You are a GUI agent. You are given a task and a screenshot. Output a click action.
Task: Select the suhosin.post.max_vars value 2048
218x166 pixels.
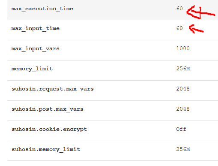(183, 109)
